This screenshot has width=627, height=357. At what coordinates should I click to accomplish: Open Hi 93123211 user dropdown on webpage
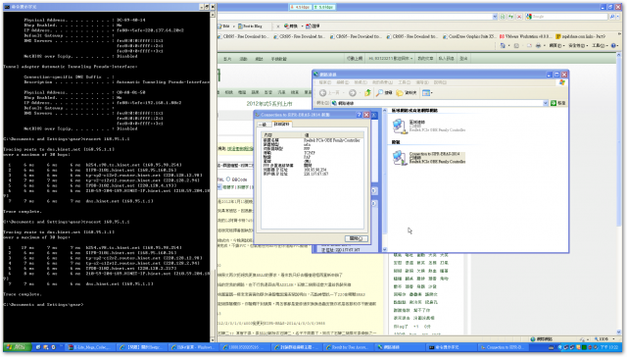click(390, 59)
